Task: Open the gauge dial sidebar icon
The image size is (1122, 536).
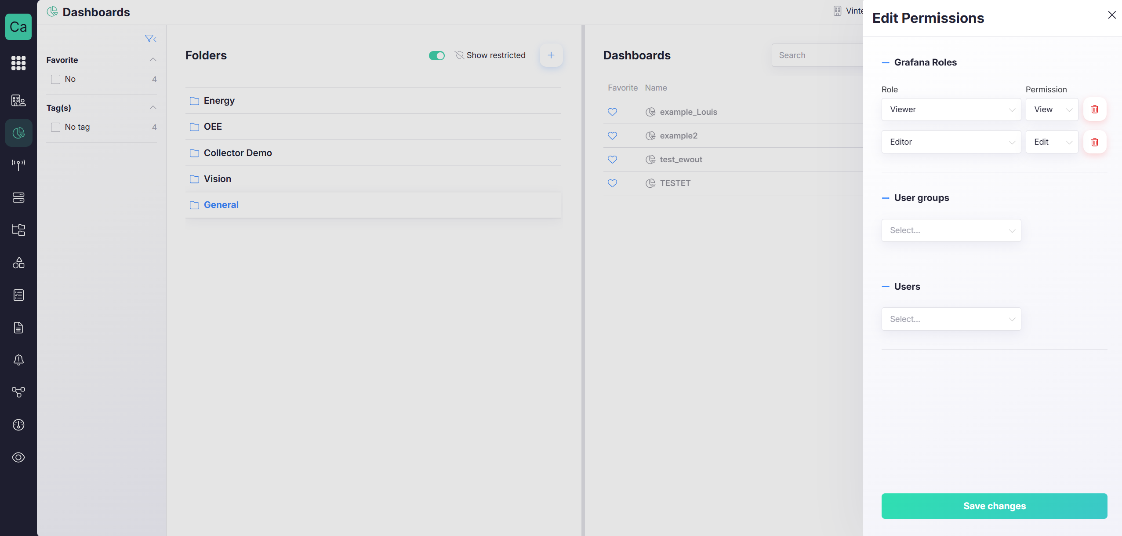Action: tap(18, 425)
